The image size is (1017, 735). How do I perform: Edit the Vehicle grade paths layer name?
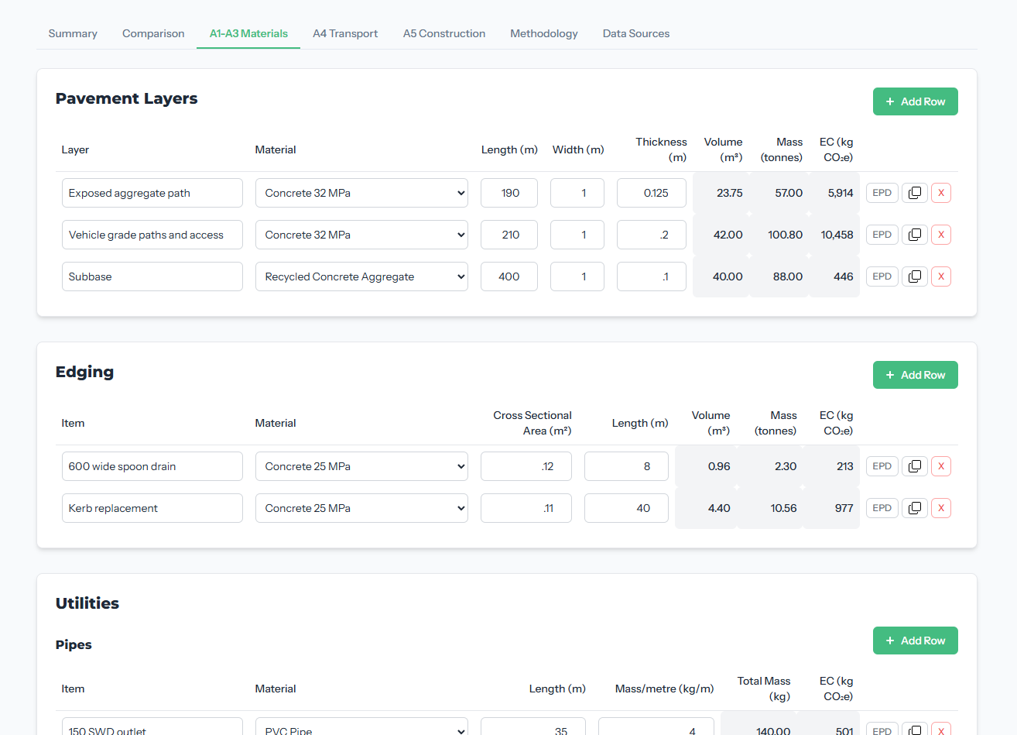(x=152, y=235)
